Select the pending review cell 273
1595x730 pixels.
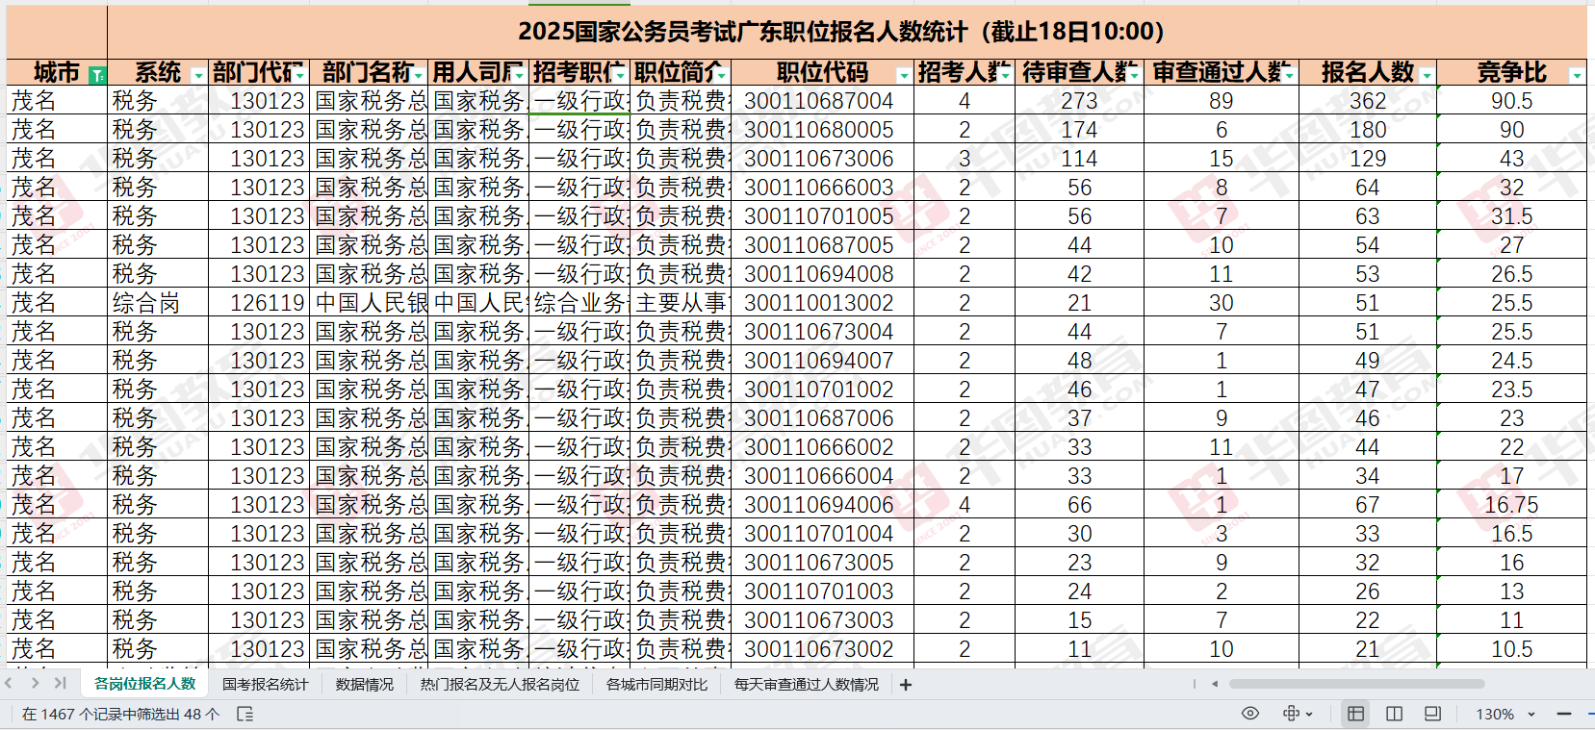coord(1079,101)
